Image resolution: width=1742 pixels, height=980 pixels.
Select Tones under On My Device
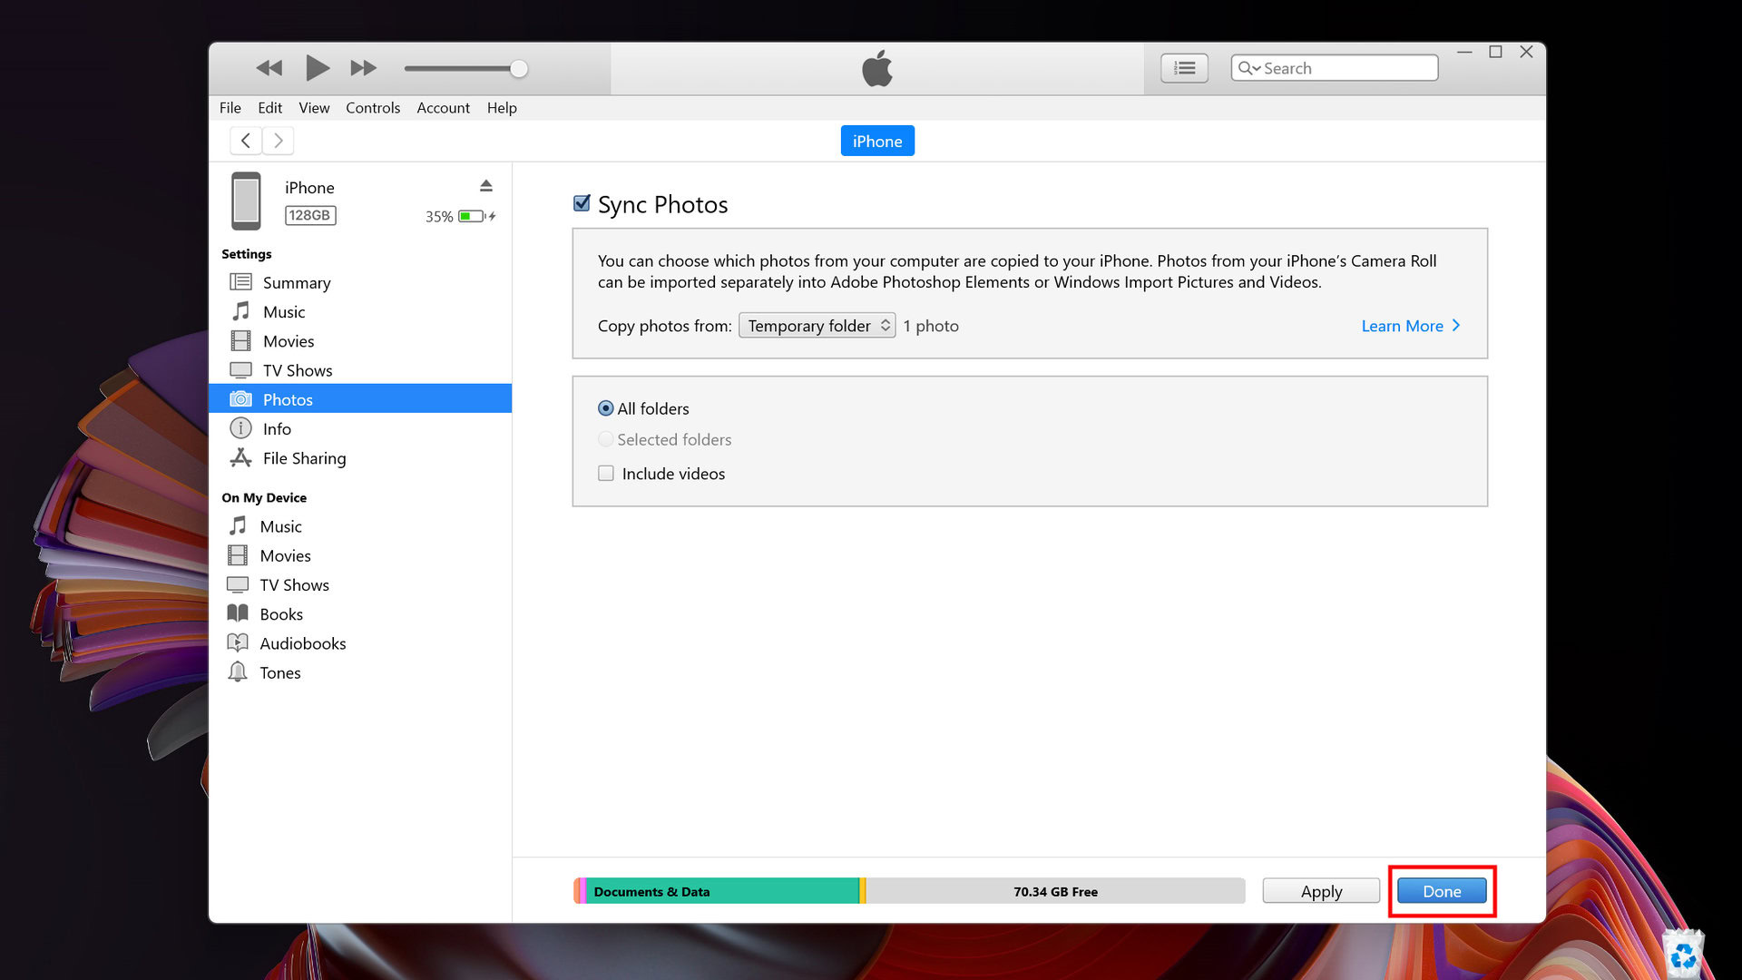[x=279, y=672]
